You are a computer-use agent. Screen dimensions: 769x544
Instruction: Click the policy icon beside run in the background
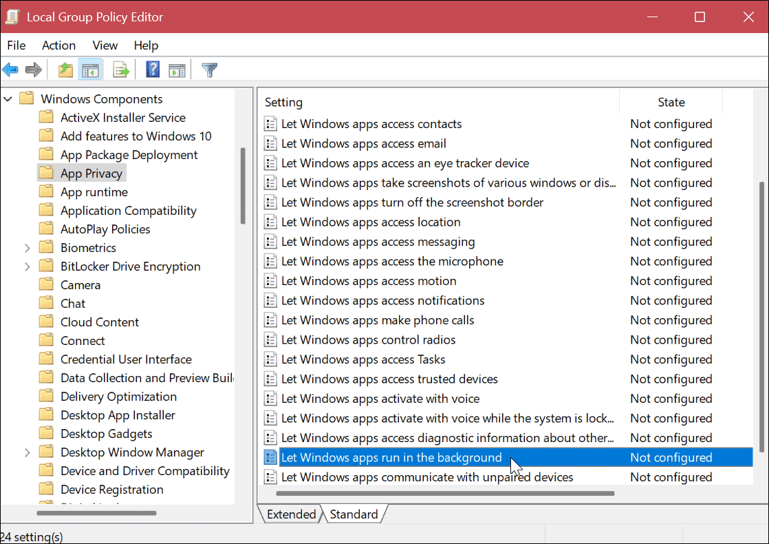tap(270, 458)
